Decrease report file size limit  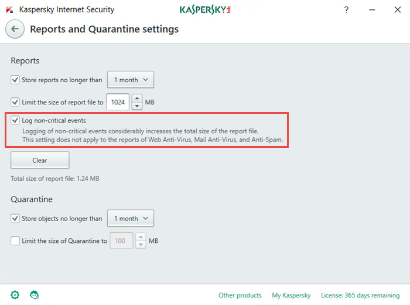[137, 106]
